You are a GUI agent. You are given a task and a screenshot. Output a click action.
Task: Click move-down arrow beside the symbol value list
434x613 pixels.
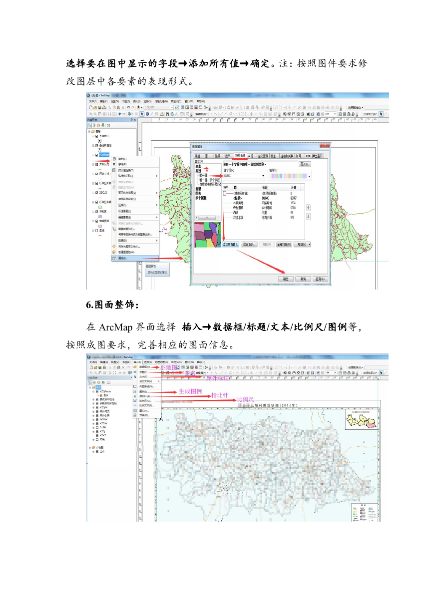(x=308, y=216)
